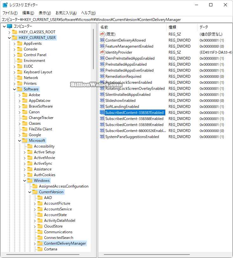The image size is (233, 258).
Task: Click the folder icon next to BraveSoftware
Action: coord(25,106)
